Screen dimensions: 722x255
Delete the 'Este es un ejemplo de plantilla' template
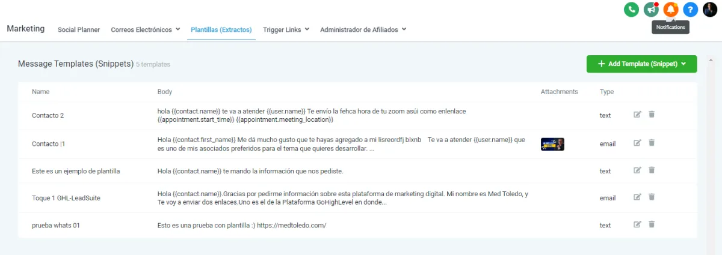click(x=652, y=170)
